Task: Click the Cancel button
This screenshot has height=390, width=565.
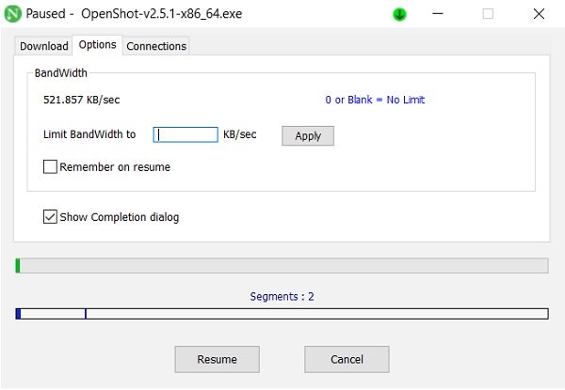Action: pyautogui.click(x=347, y=359)
